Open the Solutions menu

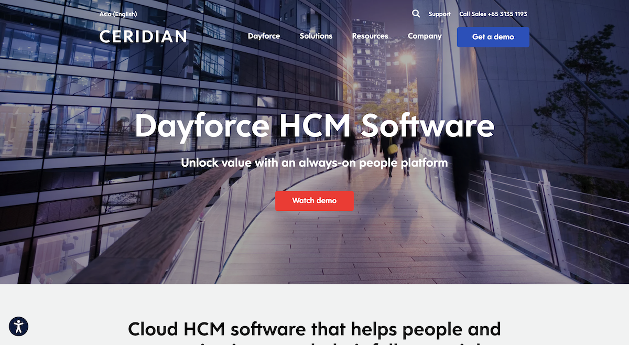coord(316,36)
